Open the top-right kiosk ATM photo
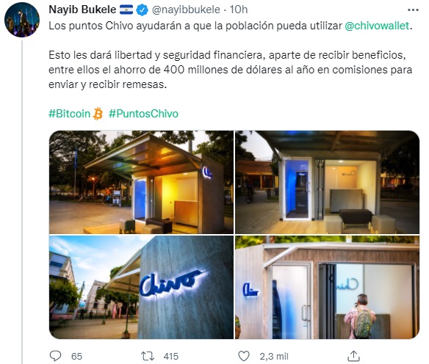Screen dimensions: 429x364 point(327,182)
